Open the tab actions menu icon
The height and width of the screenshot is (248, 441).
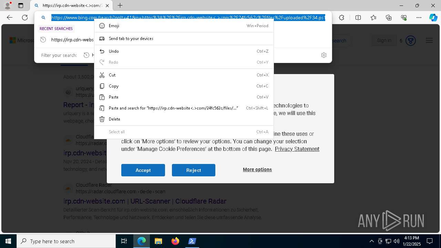point(21,6)
